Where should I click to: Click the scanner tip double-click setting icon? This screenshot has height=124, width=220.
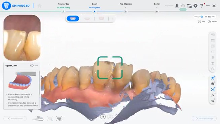click(38, 118)
